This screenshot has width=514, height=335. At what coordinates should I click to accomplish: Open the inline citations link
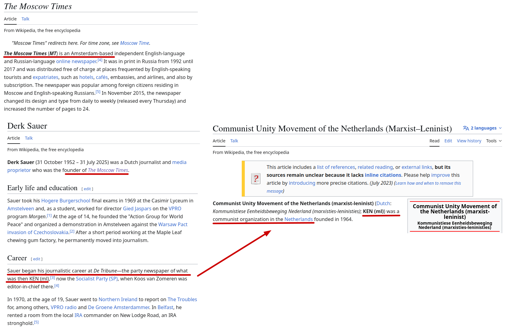point(383,175)
